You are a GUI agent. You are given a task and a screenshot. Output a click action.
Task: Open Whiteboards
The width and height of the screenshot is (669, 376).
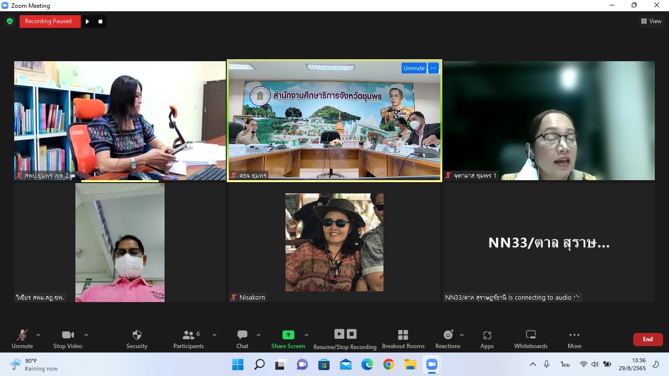530,339
